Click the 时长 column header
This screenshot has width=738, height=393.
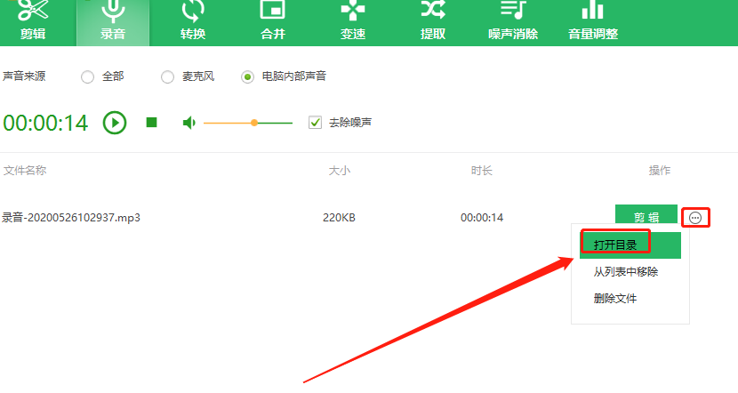tap(482, 171)
